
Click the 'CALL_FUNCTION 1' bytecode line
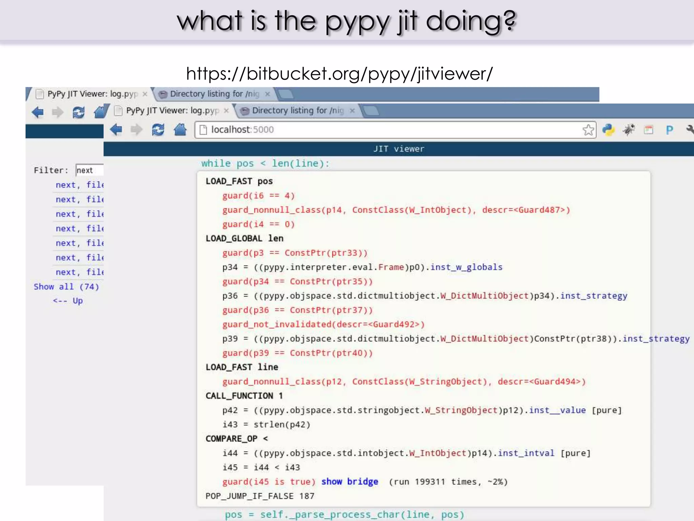[244, 396]
